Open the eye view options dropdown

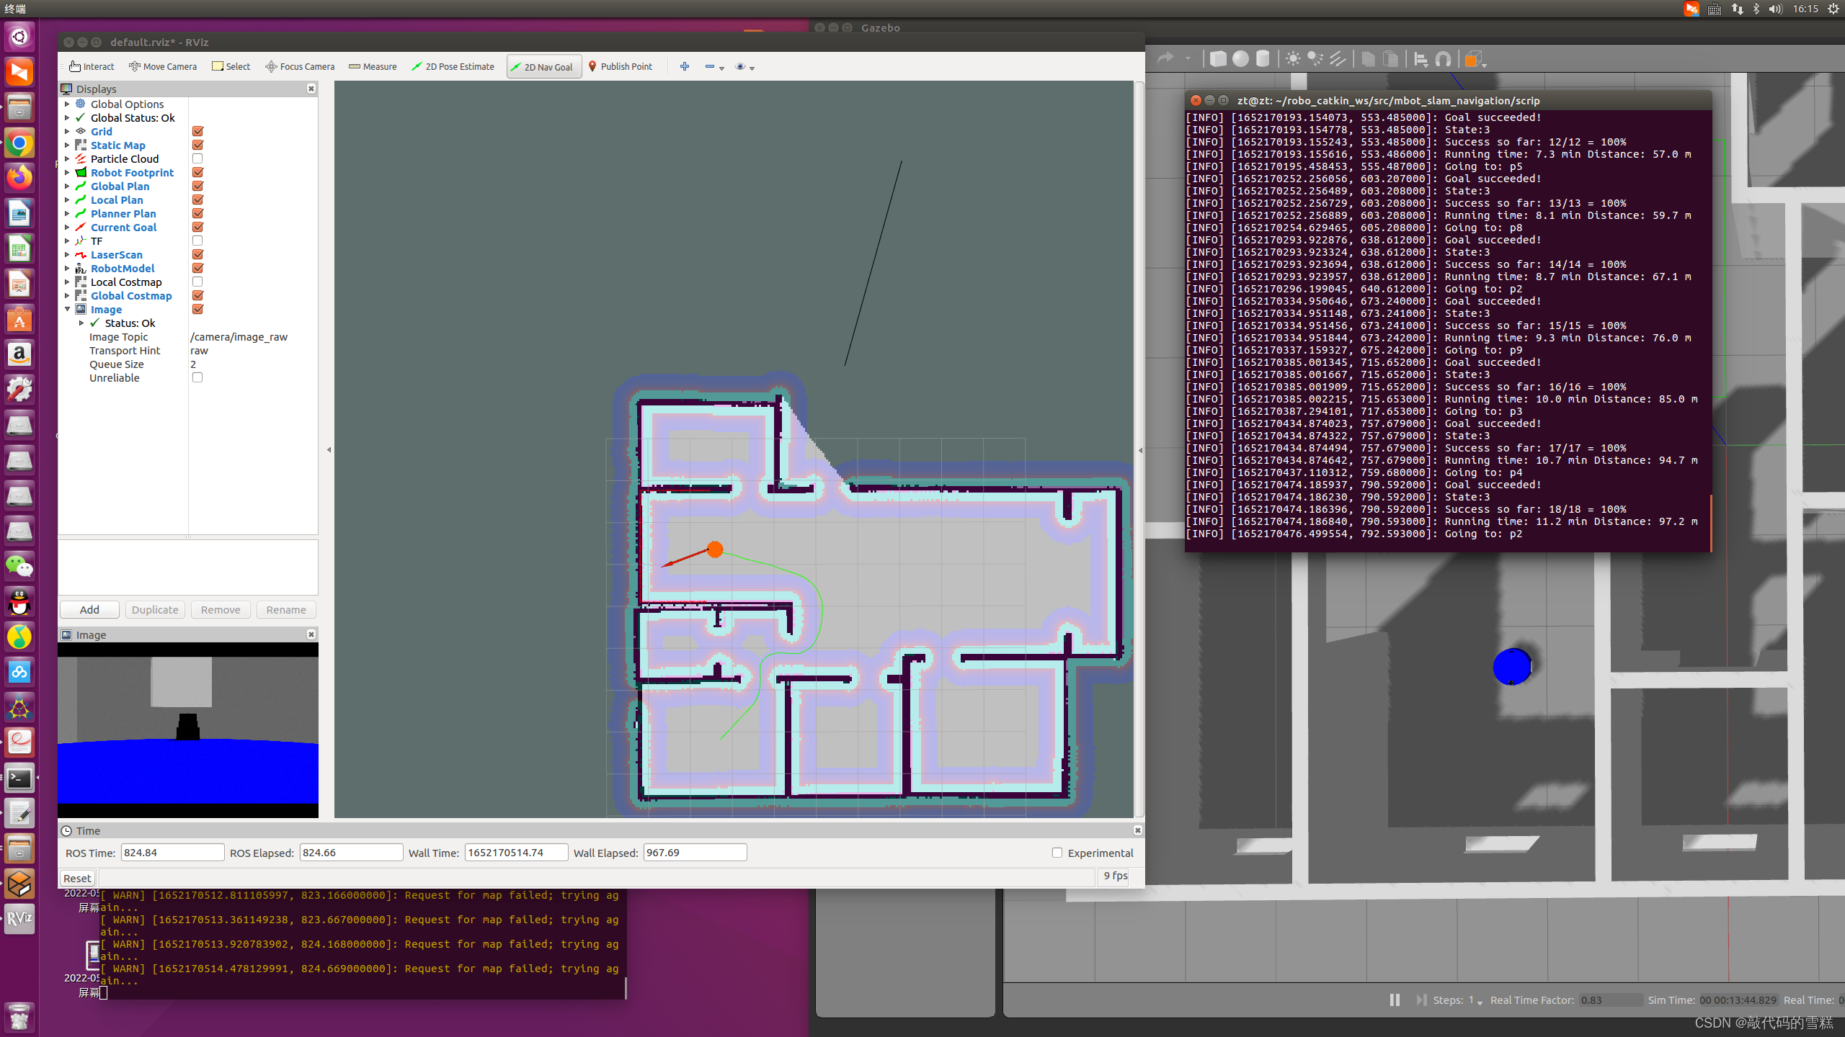[x=752, y=68]
